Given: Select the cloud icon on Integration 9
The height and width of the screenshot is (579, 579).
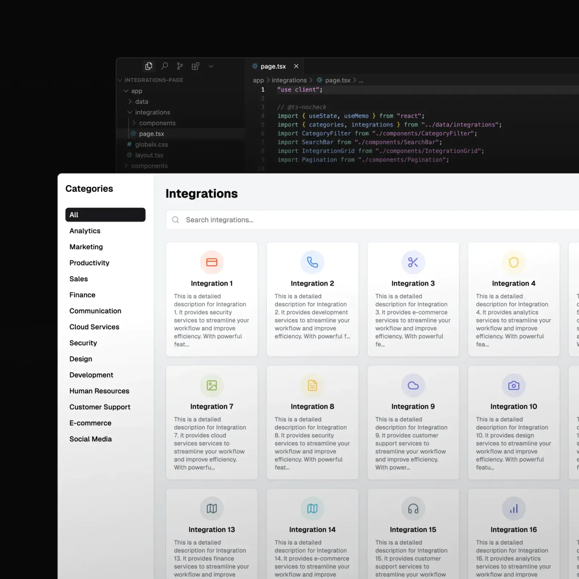Looking at the screenshot, I should coord(413,385).
